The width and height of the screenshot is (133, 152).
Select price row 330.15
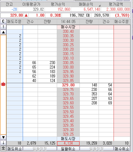(x=68, y=54)
